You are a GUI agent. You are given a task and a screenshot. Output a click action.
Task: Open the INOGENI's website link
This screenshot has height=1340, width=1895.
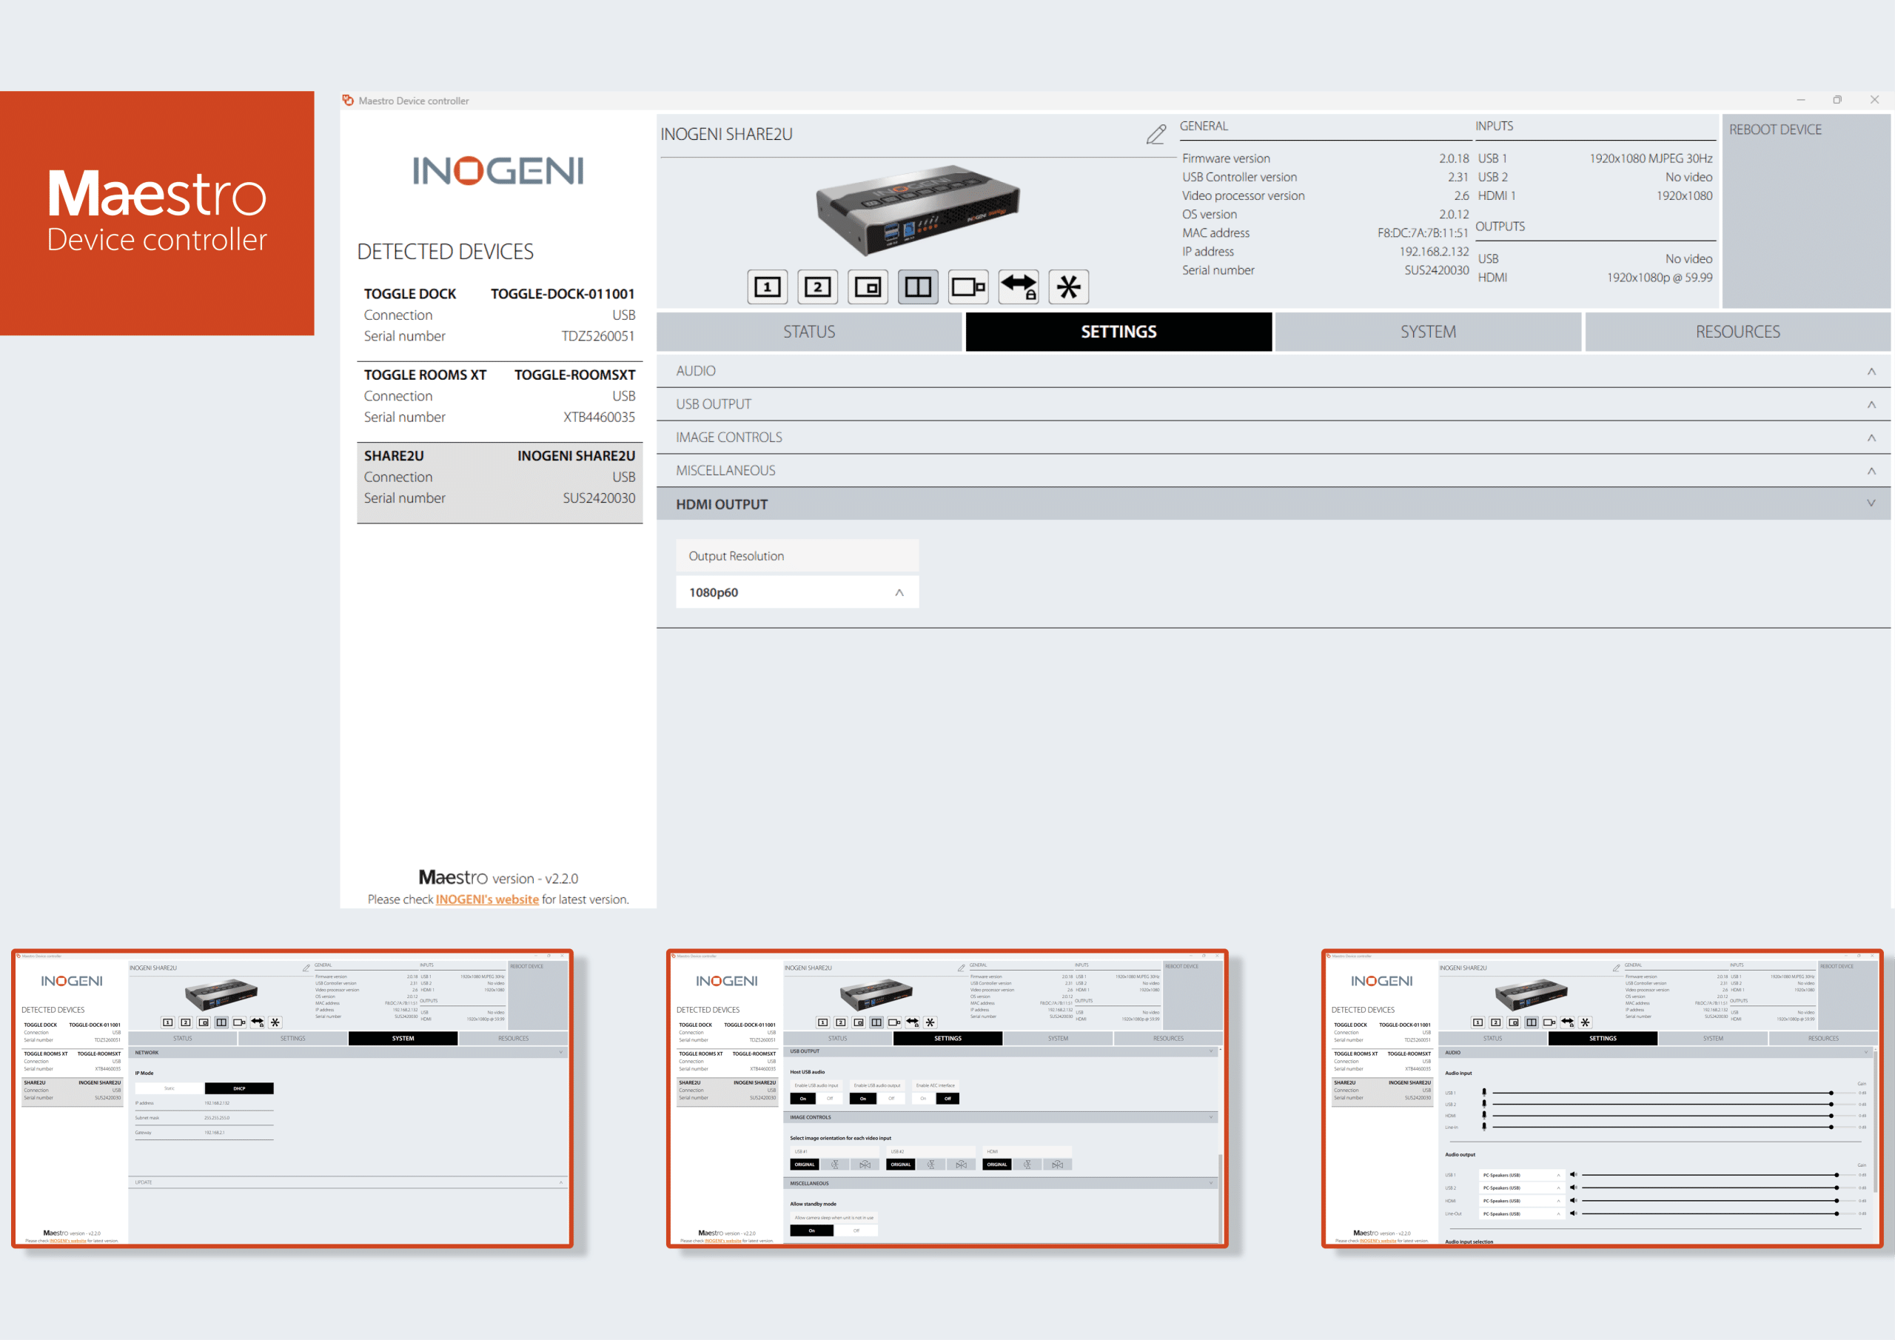coord(487,899)
